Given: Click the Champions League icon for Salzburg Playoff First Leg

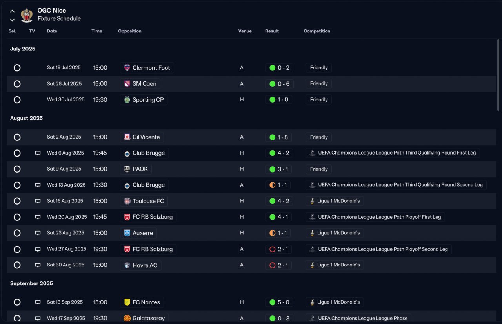Looking at the screenshot, I should pos(312,217).
